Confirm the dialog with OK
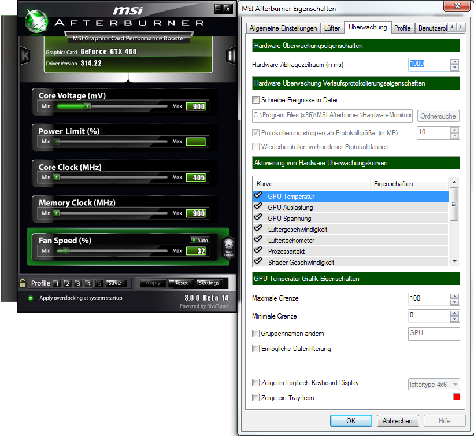Image resolution: width=474 pixels, height=436 pixels. (351, 421)
